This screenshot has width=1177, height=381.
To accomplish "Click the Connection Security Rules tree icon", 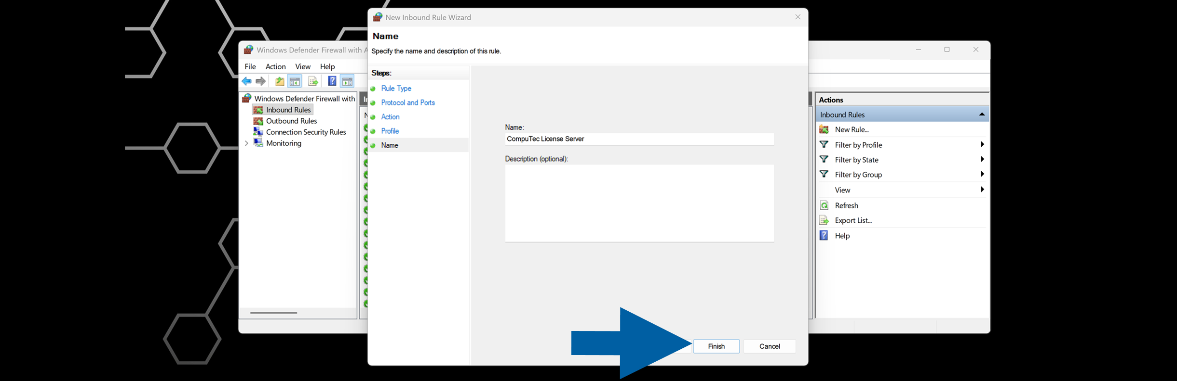I will [258, 132].
